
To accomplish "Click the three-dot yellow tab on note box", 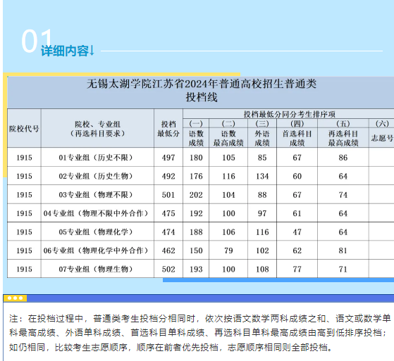I will pyautogui.click(x=15, y=298).
